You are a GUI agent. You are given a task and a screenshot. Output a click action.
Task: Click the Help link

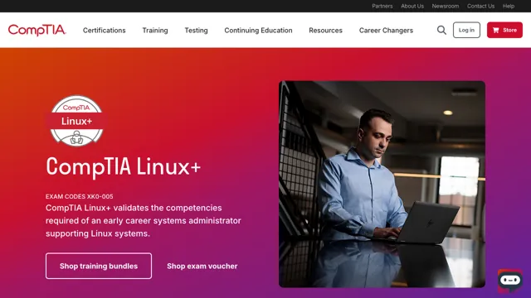[x=509, y=6]
